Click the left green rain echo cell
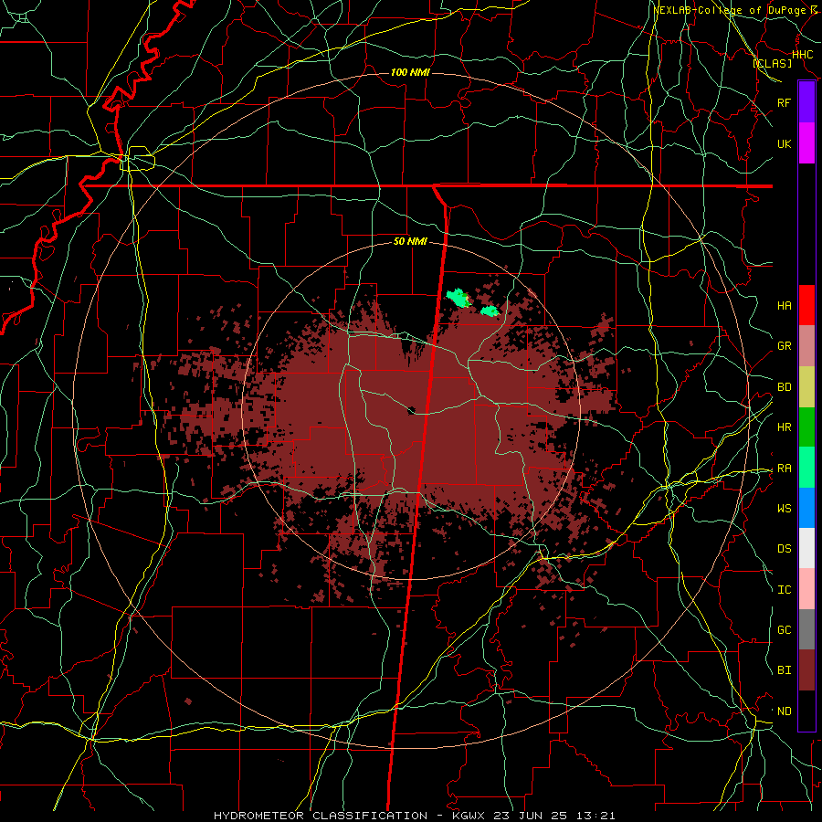822x822 pixels. pos(458,298)
